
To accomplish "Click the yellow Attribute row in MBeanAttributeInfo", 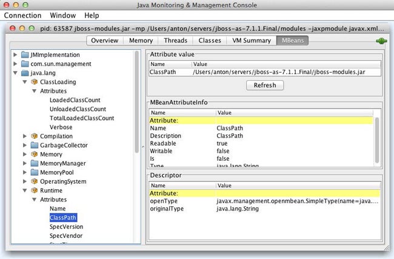I will tap(261, 121).
